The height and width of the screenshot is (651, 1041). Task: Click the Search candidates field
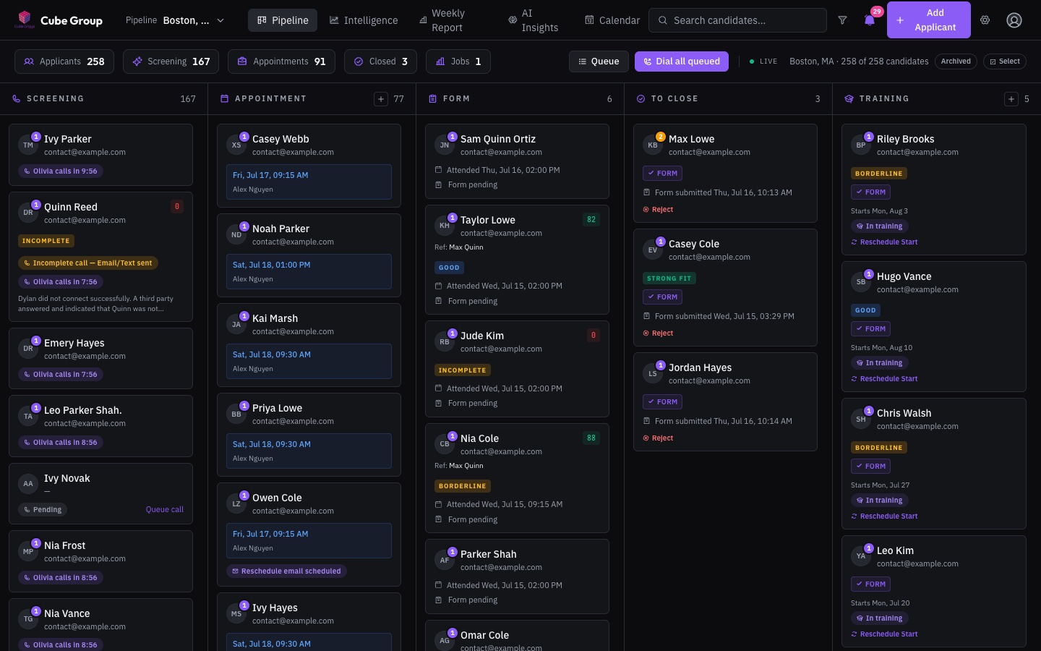pos(737,20)
